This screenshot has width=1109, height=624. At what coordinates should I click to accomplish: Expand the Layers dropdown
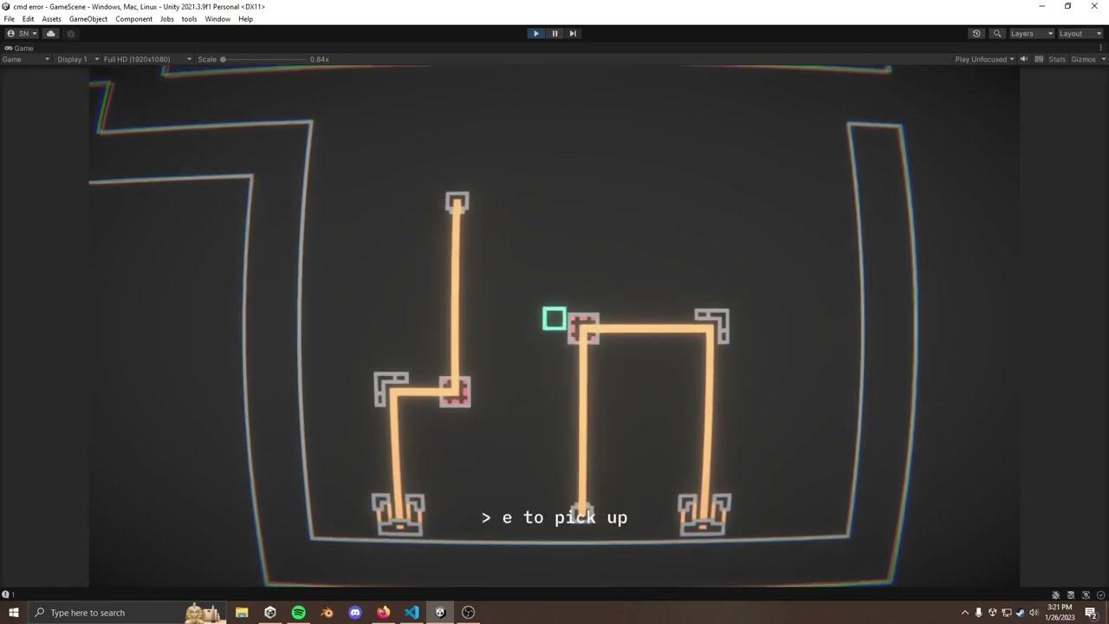(x=1031, y=34)
